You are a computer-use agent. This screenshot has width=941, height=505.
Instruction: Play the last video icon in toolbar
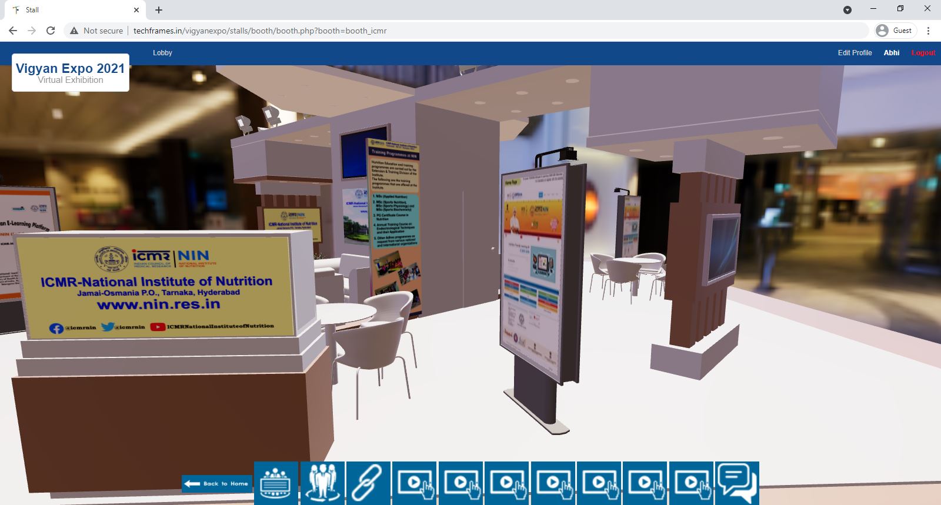(x=691, y=483)
